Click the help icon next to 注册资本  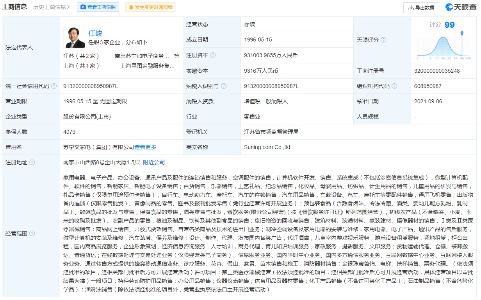213,55
